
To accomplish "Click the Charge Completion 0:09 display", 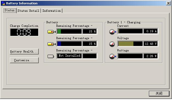I will point(24,32).
